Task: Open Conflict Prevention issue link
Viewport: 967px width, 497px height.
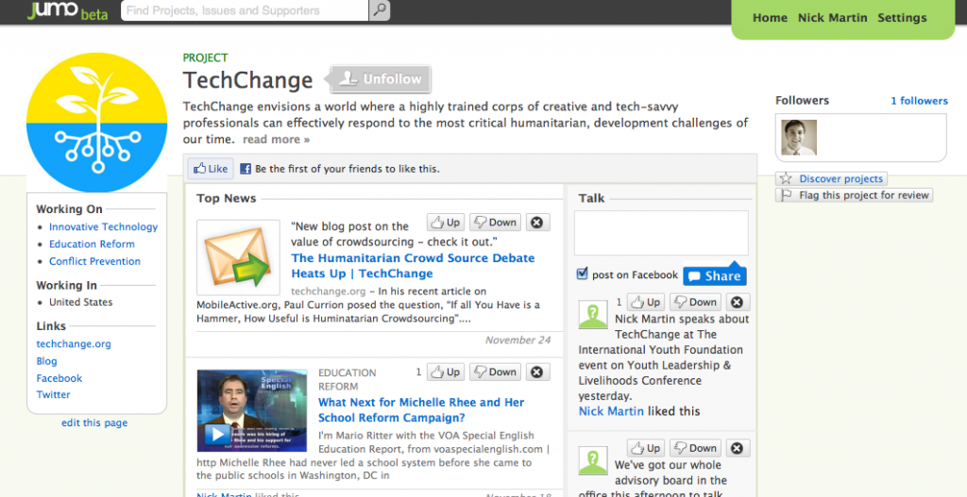Action: pos(95,261)
